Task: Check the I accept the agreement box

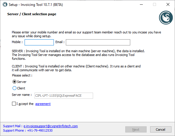Action: click(14, 103)
